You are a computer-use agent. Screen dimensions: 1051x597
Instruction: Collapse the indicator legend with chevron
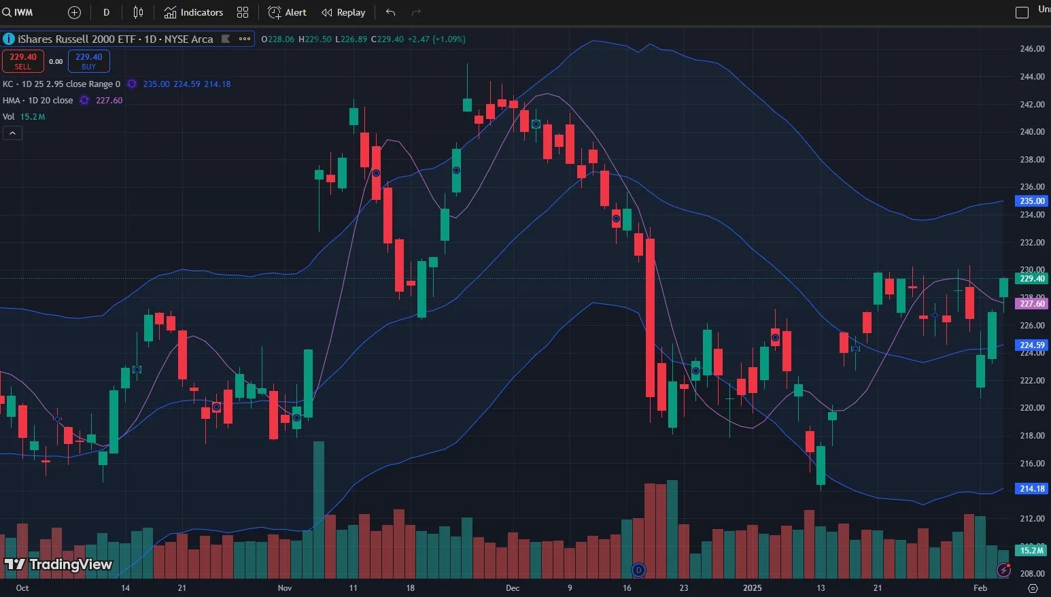tap(12, 133)
